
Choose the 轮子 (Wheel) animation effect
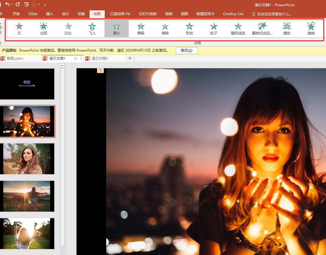click(214, 28)
